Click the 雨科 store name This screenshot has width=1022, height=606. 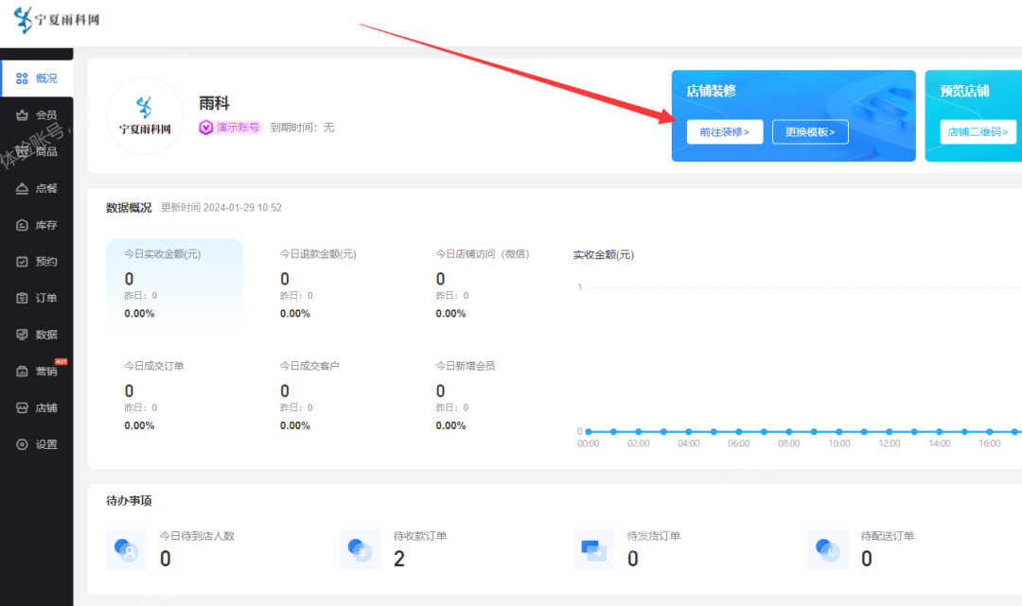pyautogui.click(x=215, y=103)
